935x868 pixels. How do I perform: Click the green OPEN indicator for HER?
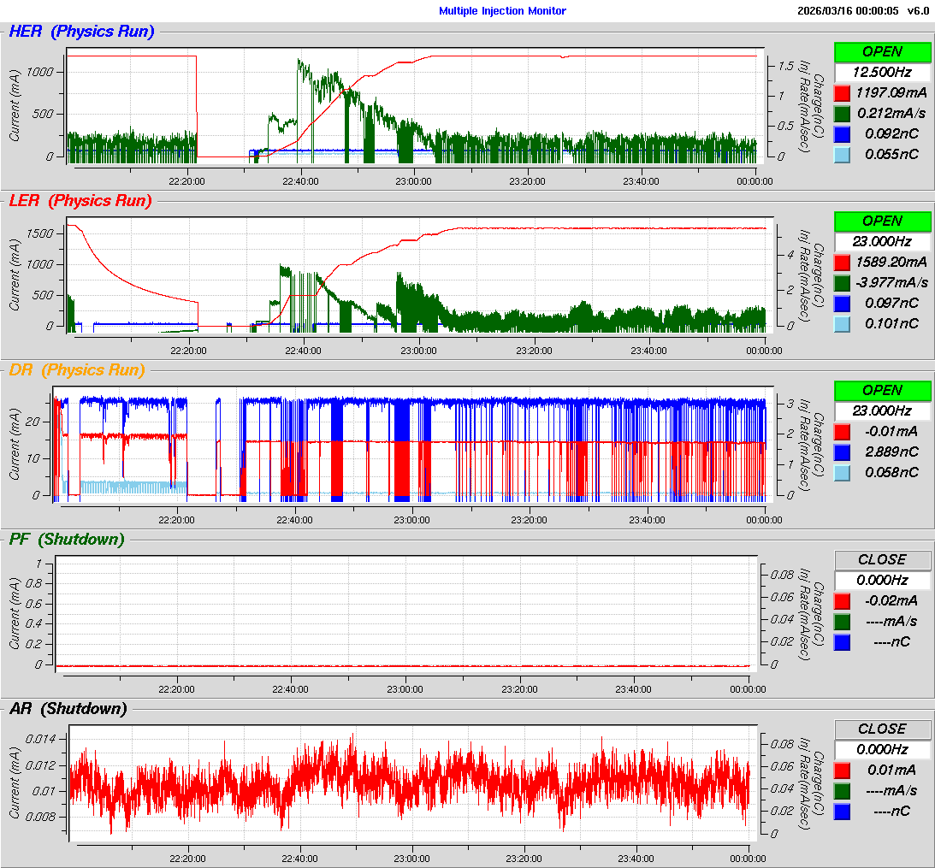point(882,52)
